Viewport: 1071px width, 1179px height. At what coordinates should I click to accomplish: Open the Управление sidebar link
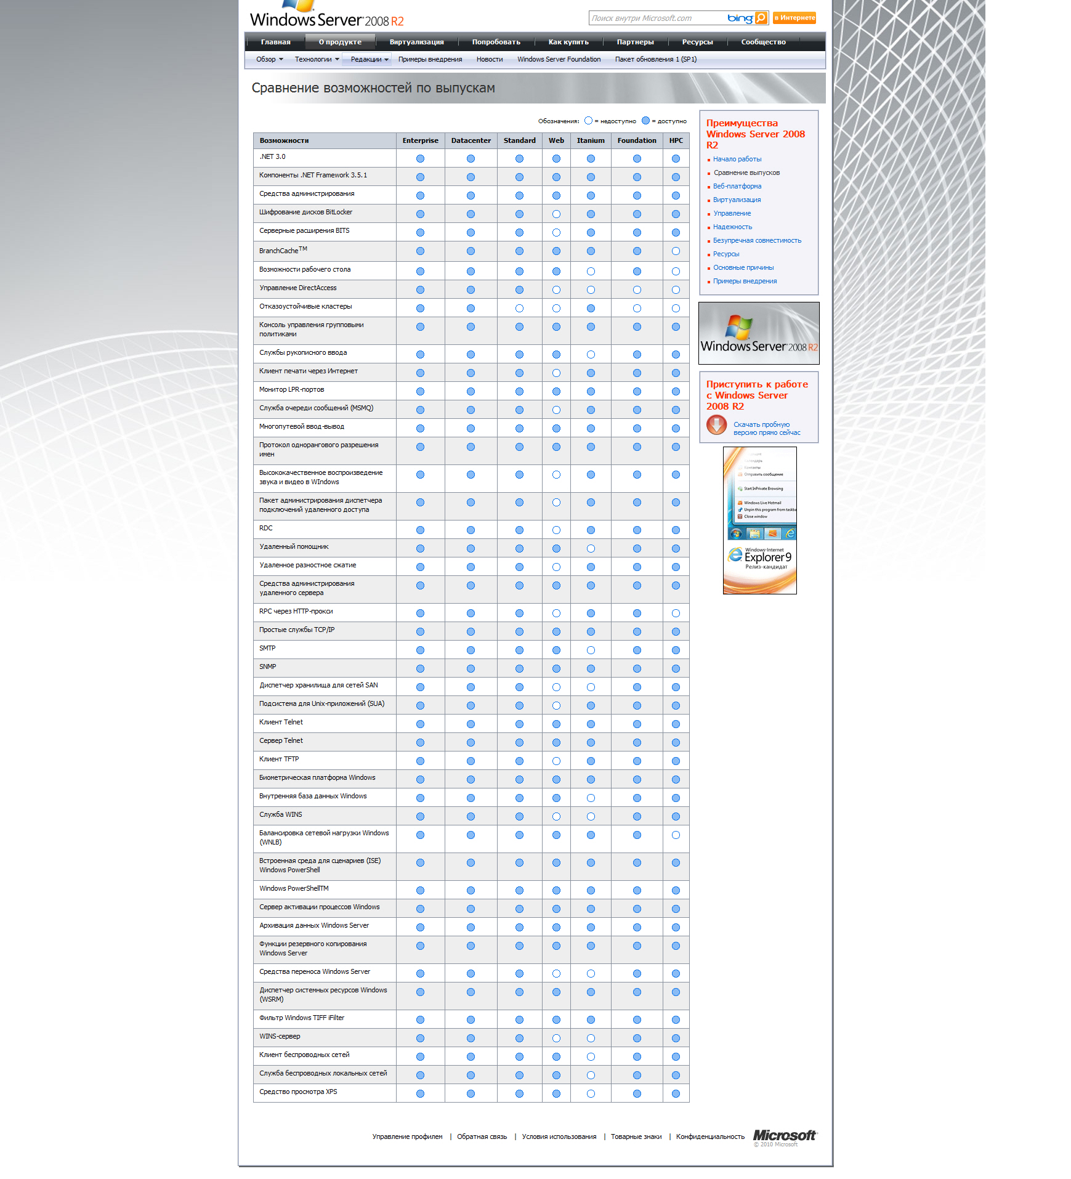(732, 213)
